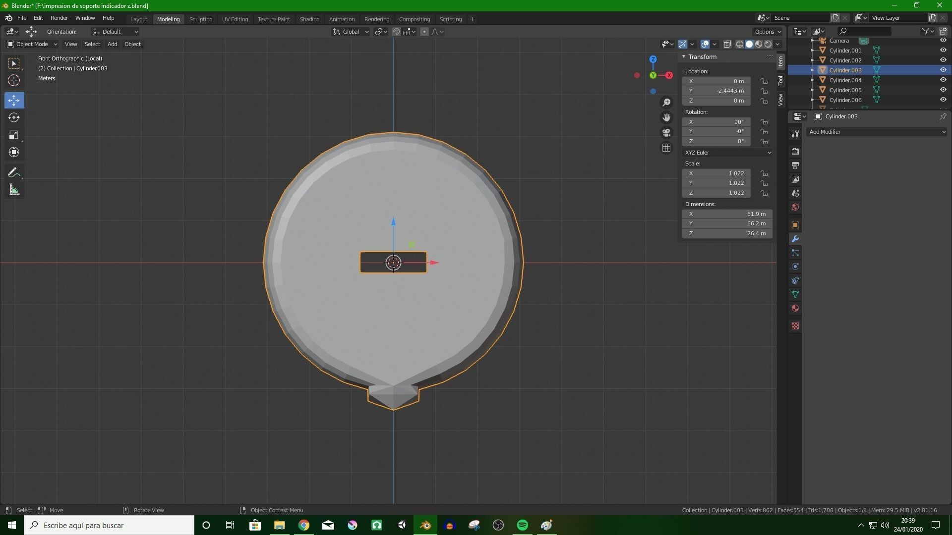952x535 pixels.
Task: Open the XYZ Euler rotation mode dropdown
Action: click(727, 153)
